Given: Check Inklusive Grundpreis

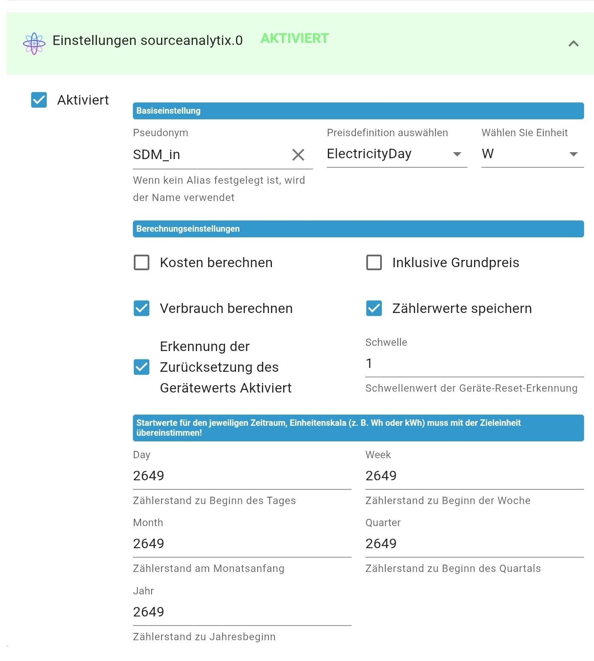Looking at the screenshot, I should pos(374,262).
